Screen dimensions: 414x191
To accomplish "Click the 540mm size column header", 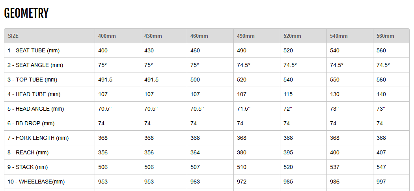I will point(339,36).
